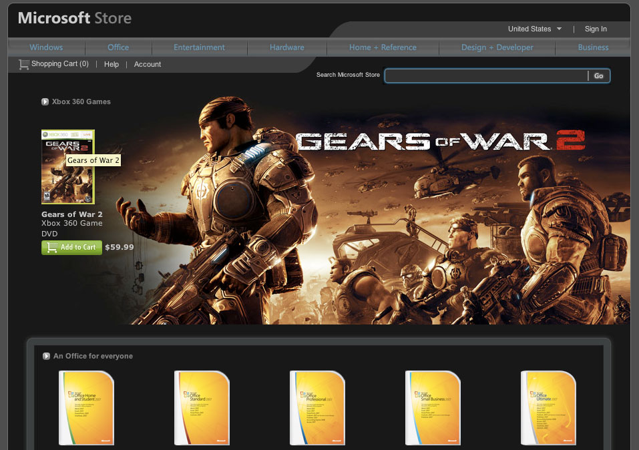Image resolution: width=639 pixels, height=450 pixels.
Task: Click the arrow icon beside An Office for everyone
Action: [47, 357]
